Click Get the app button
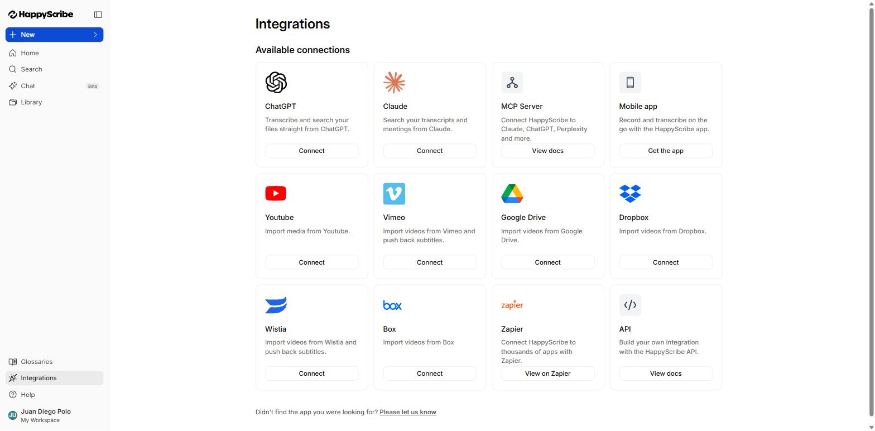The image size is (875, 431). 666,151
